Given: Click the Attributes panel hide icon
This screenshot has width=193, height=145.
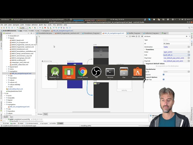Looking at the screenshot, I should [x=190, y=36].
